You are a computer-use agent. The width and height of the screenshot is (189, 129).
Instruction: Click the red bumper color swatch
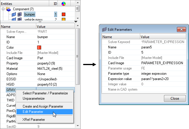click(x=64, y=14)
